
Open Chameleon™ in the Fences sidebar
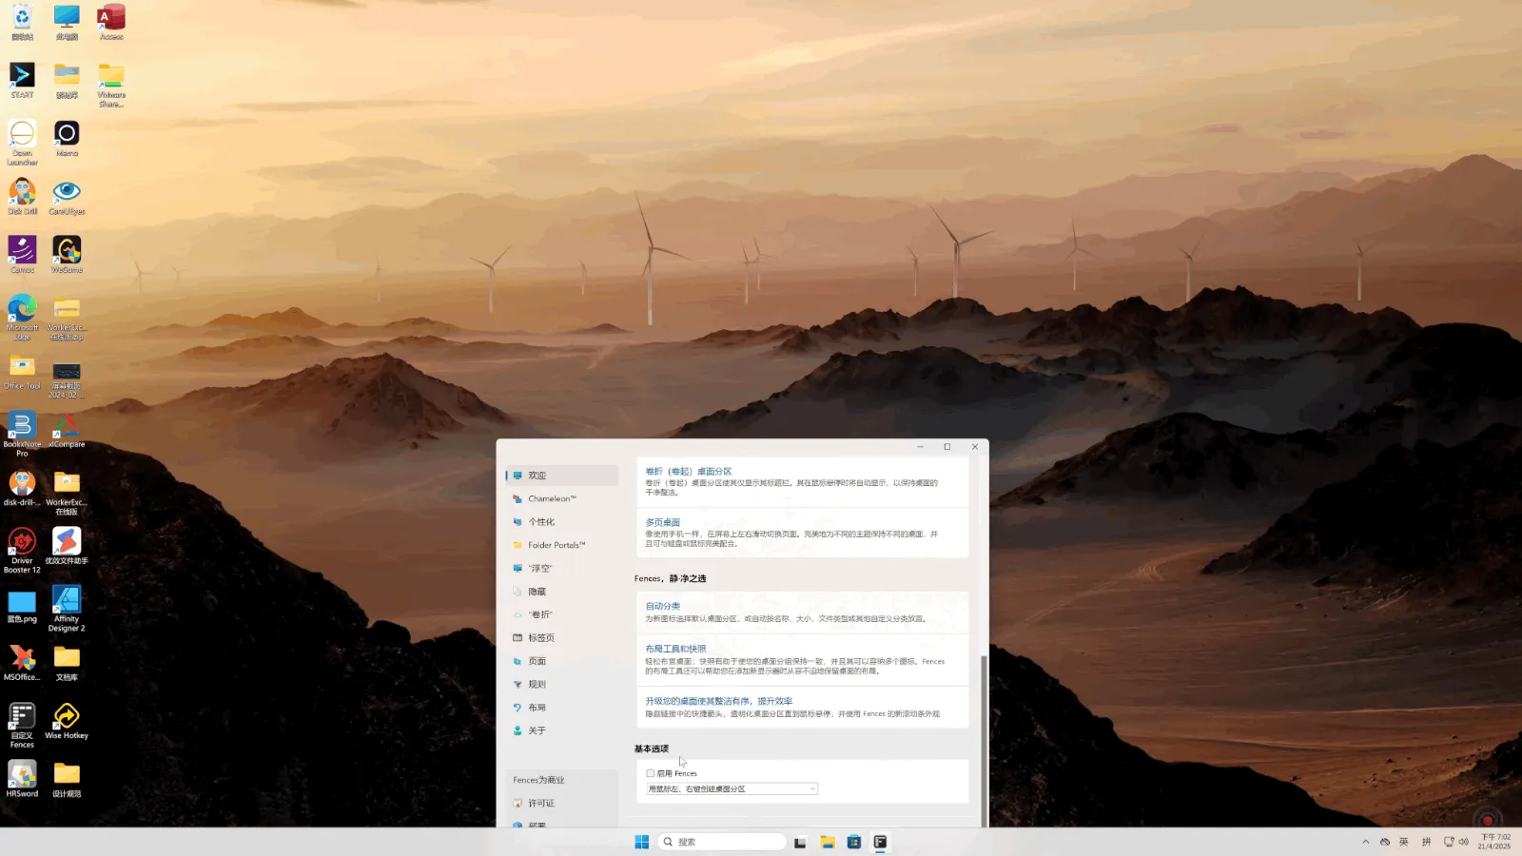click(x=552, y=498)
